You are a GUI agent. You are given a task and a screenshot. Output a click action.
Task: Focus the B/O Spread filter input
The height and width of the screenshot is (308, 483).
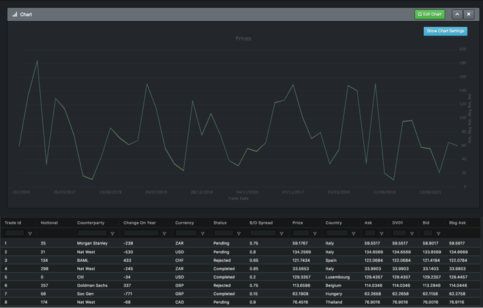point(263,233)
